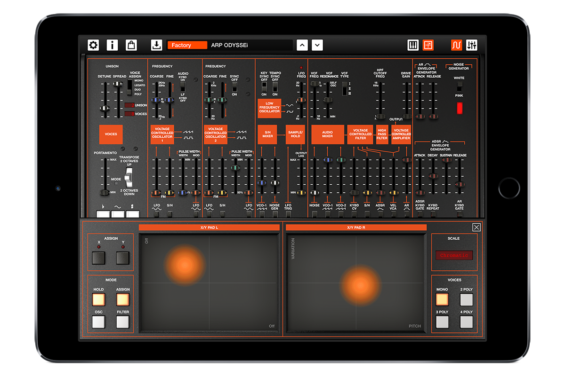Switch to the synth waveform page icon

[456, 45]
